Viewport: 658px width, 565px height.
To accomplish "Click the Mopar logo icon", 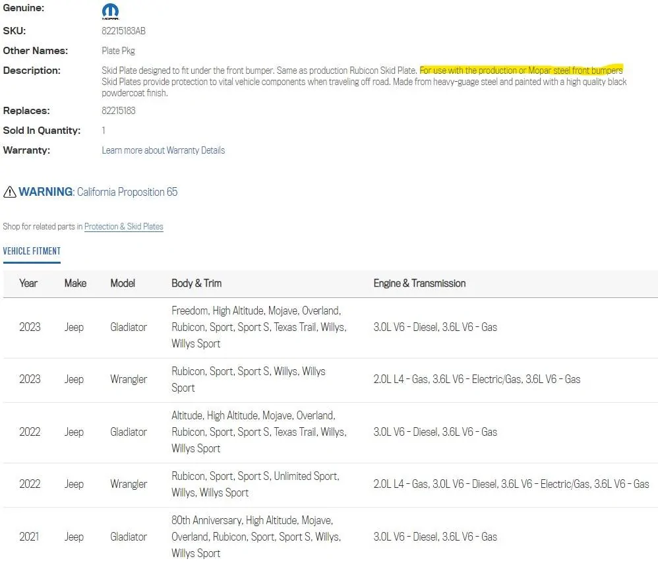I will point(110,11).
